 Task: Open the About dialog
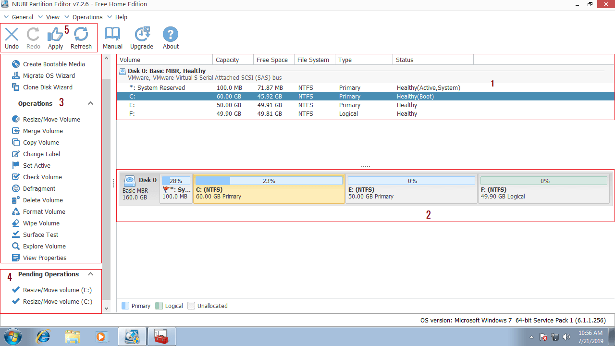(170, 37)
